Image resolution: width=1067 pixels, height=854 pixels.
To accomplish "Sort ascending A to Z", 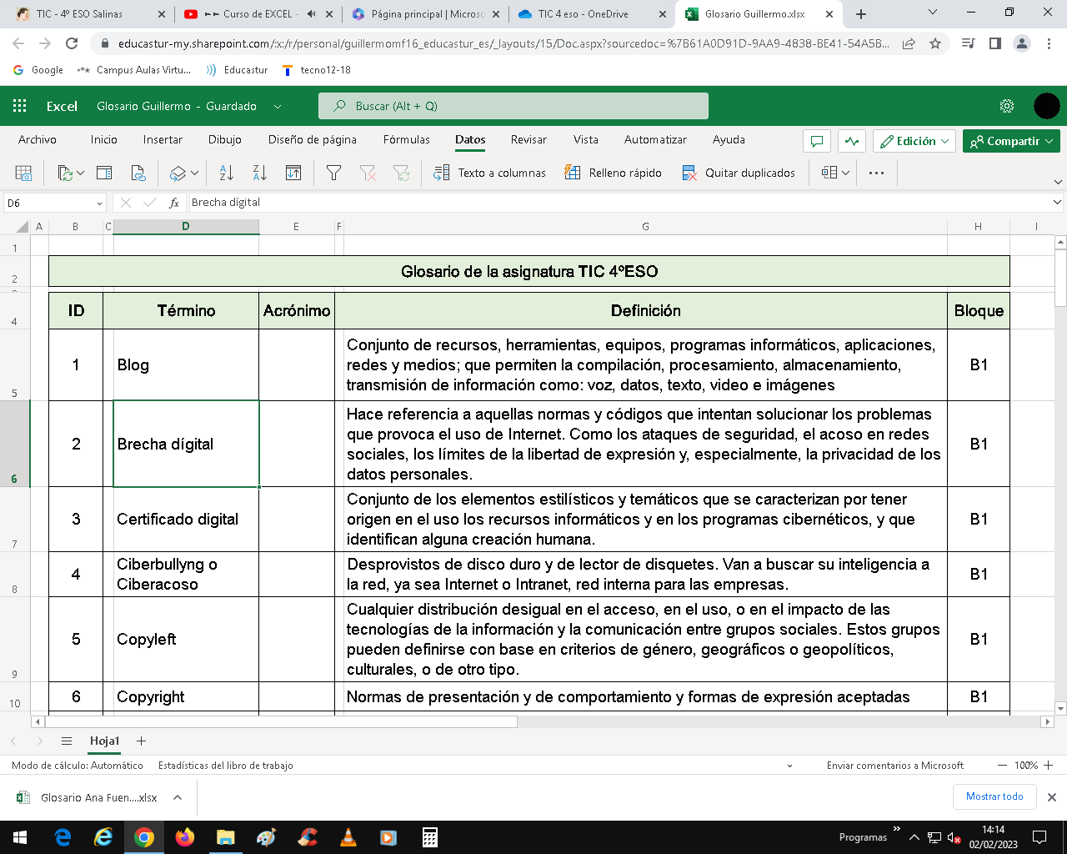I will [x=226, y=173].
